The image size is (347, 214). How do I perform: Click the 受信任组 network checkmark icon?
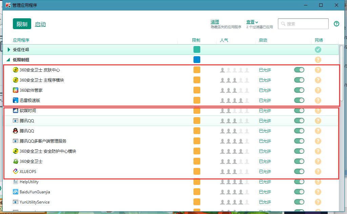click(x=318, y=49)
